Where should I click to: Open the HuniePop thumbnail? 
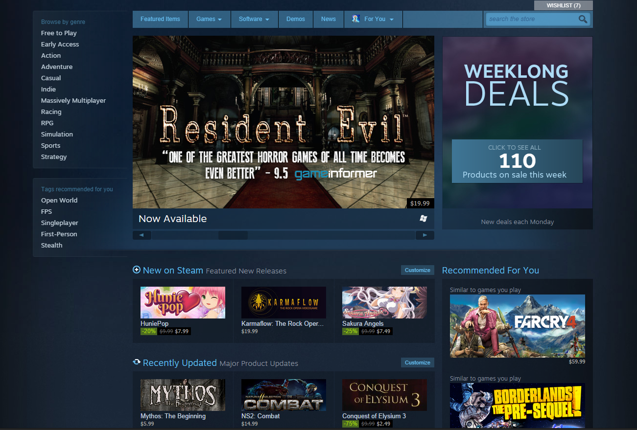pyautogui.click(x=183, y=302)
